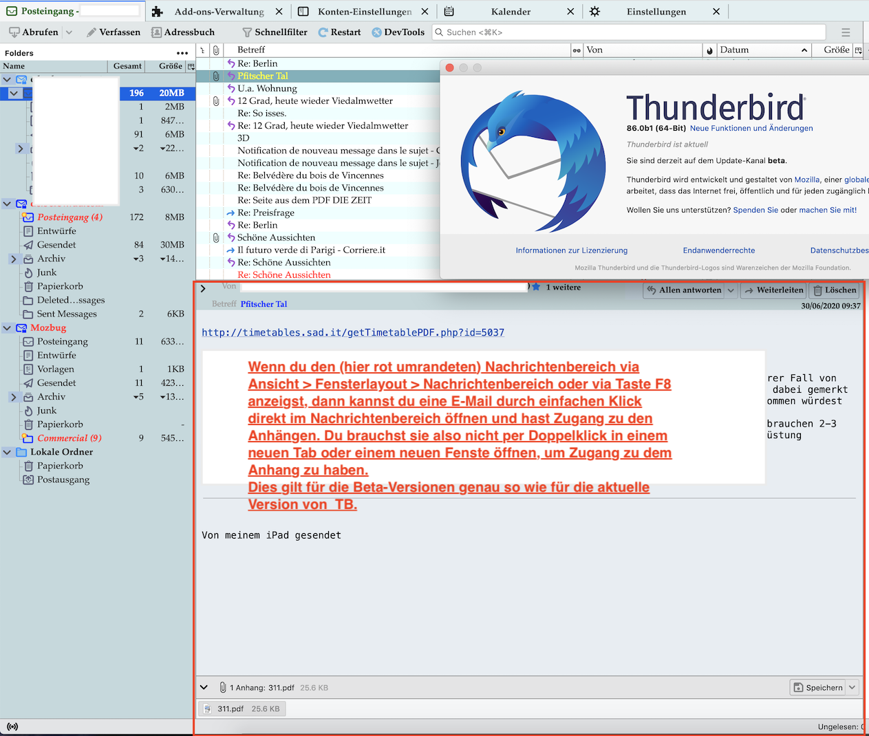Close the Konten-Einstellungen tab
Screen dimensions: 869x736
click(425, 12)
